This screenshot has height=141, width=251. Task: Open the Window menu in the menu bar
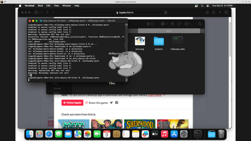[66, 6]
